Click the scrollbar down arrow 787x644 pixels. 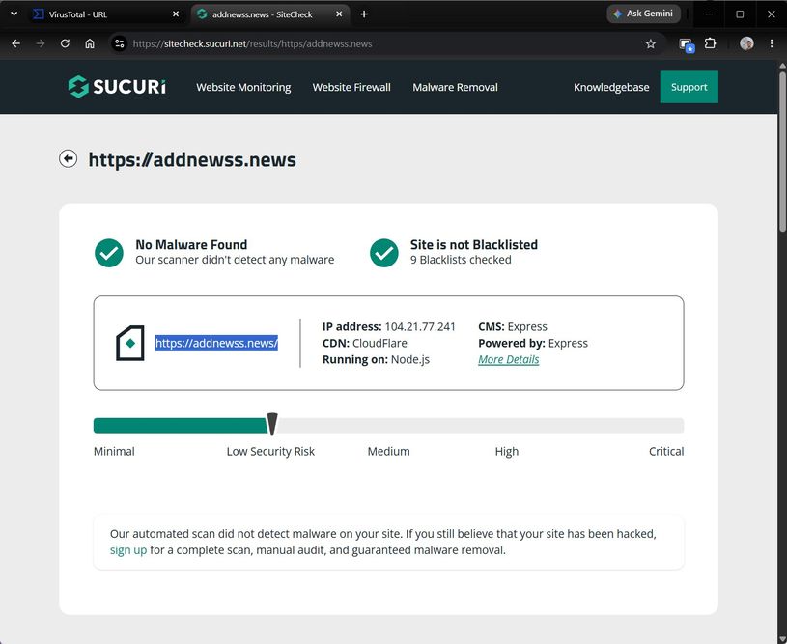tap(782, 639)
